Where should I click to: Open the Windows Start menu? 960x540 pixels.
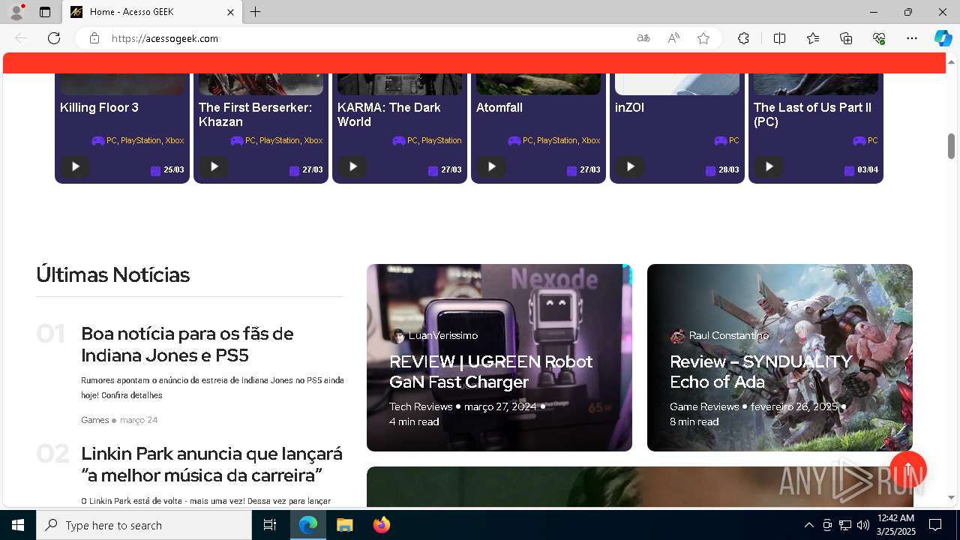(x=18, y=525)
